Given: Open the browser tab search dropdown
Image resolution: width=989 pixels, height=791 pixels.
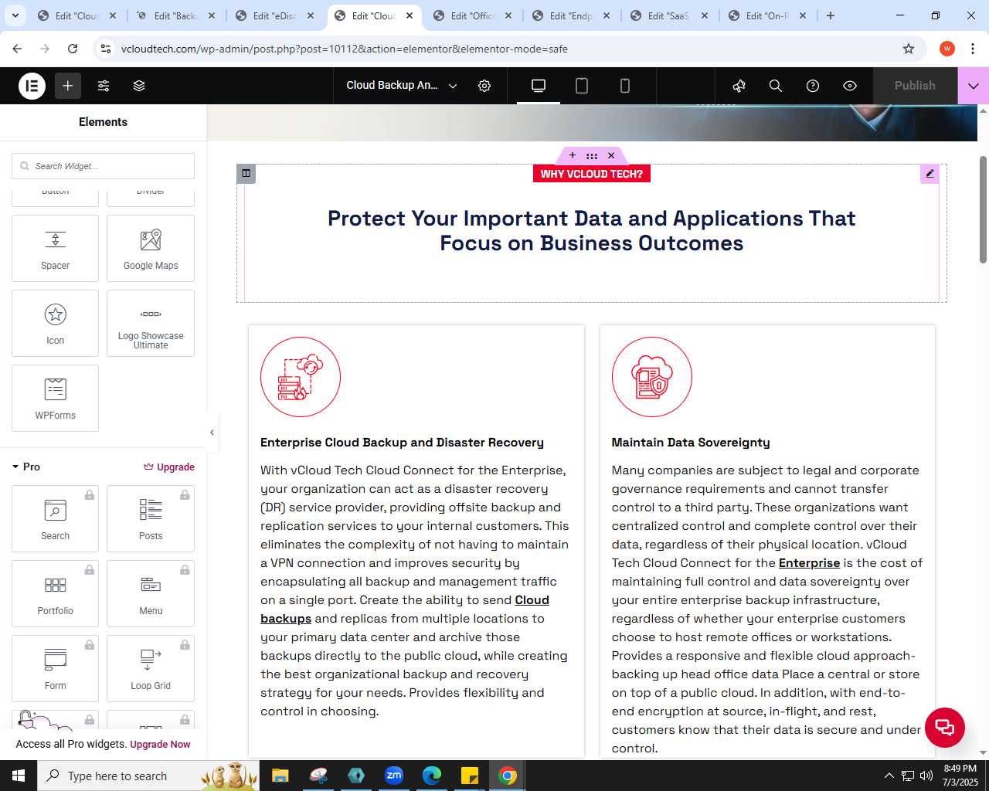Looking at the screenshot, I should click(x=15, y=15).
